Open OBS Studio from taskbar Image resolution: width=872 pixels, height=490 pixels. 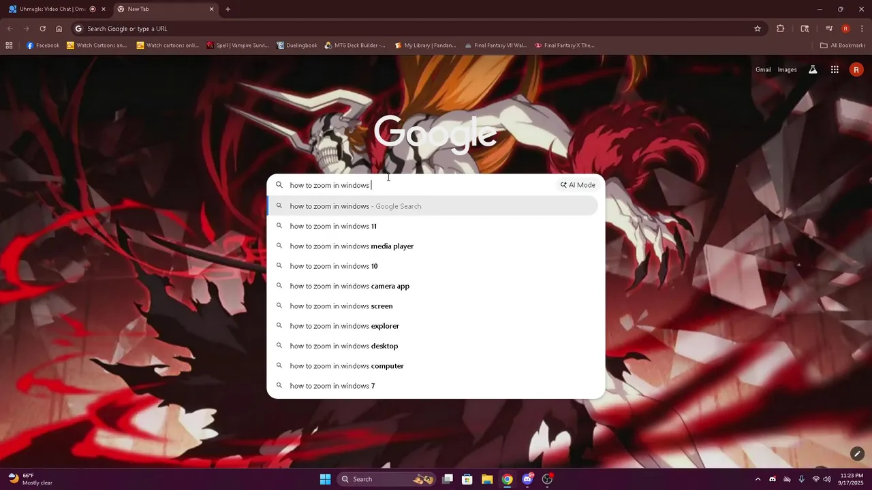tap(547, 479)
